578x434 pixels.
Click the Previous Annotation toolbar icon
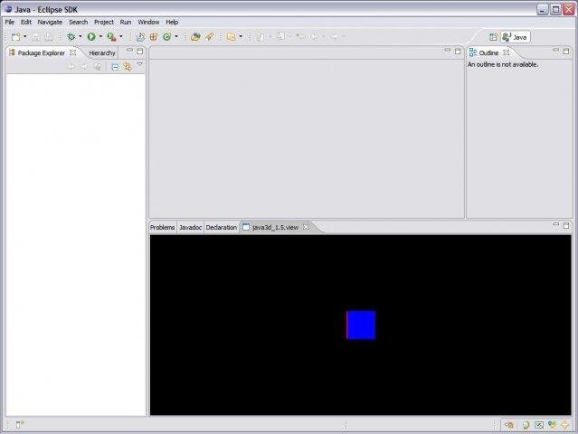[x=281, y=36]
